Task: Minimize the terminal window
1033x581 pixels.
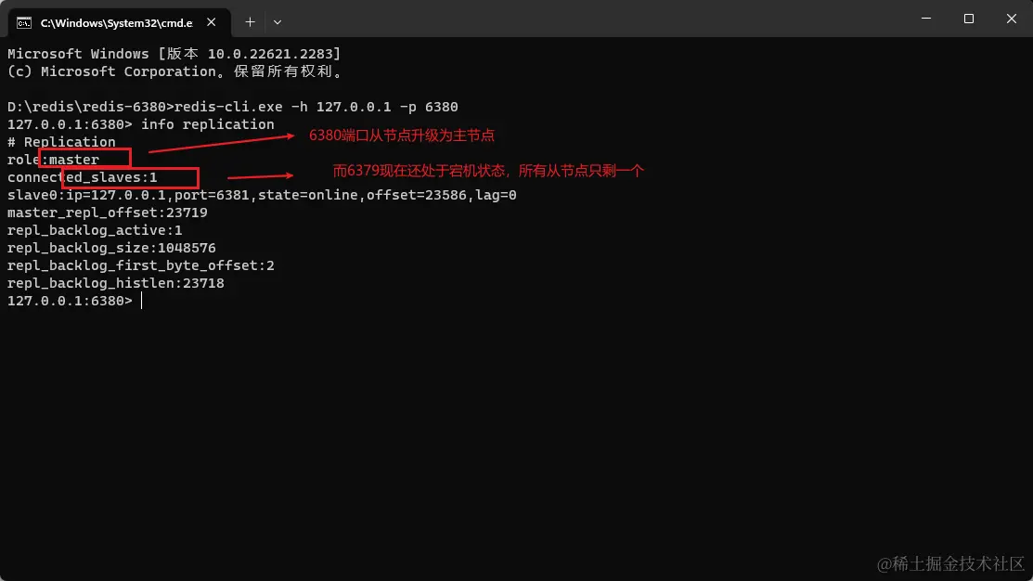Action: [925, 19]
